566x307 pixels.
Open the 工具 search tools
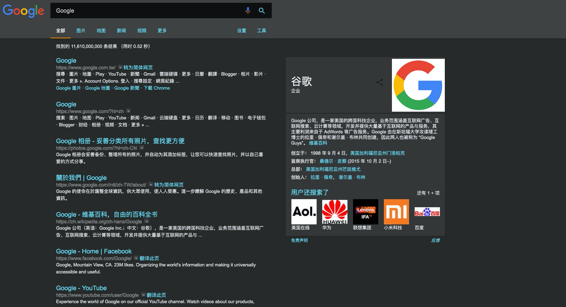click(262, 30)
